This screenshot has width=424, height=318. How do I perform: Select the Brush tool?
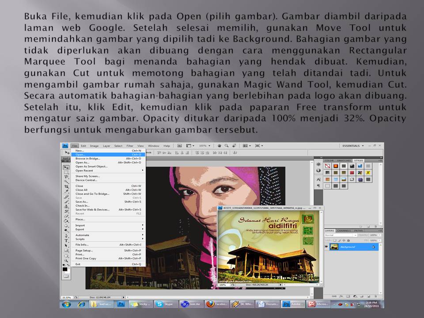pos(66,202)
